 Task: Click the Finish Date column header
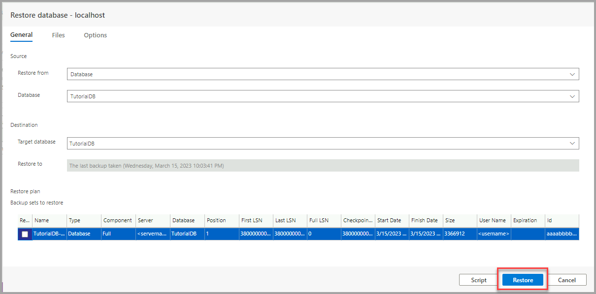click(x=426, y=220)
